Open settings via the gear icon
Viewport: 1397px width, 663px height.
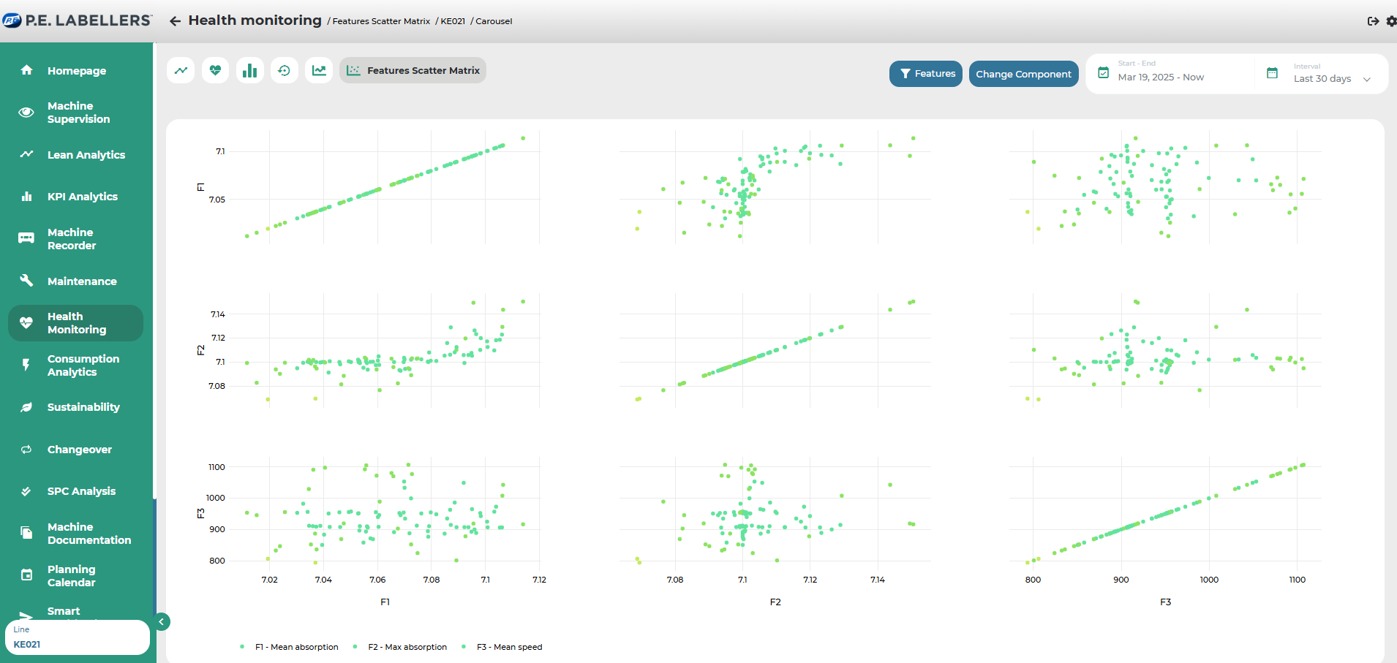coord(1390,21)
